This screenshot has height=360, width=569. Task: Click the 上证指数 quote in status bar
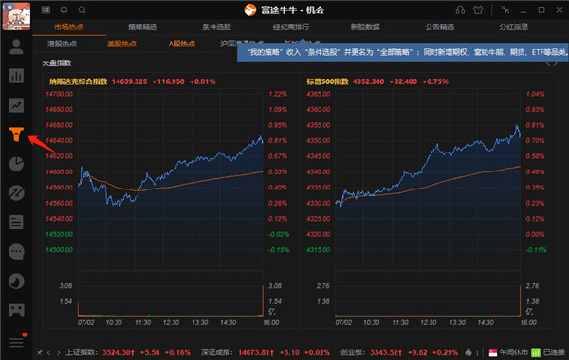128,352
